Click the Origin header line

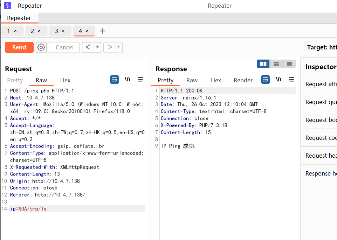click(45, 181)
